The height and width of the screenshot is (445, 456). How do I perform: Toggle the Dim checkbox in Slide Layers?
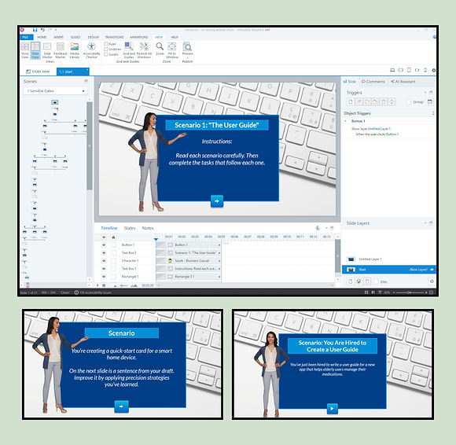(377, 281)
